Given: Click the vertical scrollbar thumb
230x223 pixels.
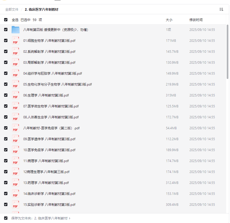Looking at the screenshot, I should pyautogui.click(x=228, y=52).
